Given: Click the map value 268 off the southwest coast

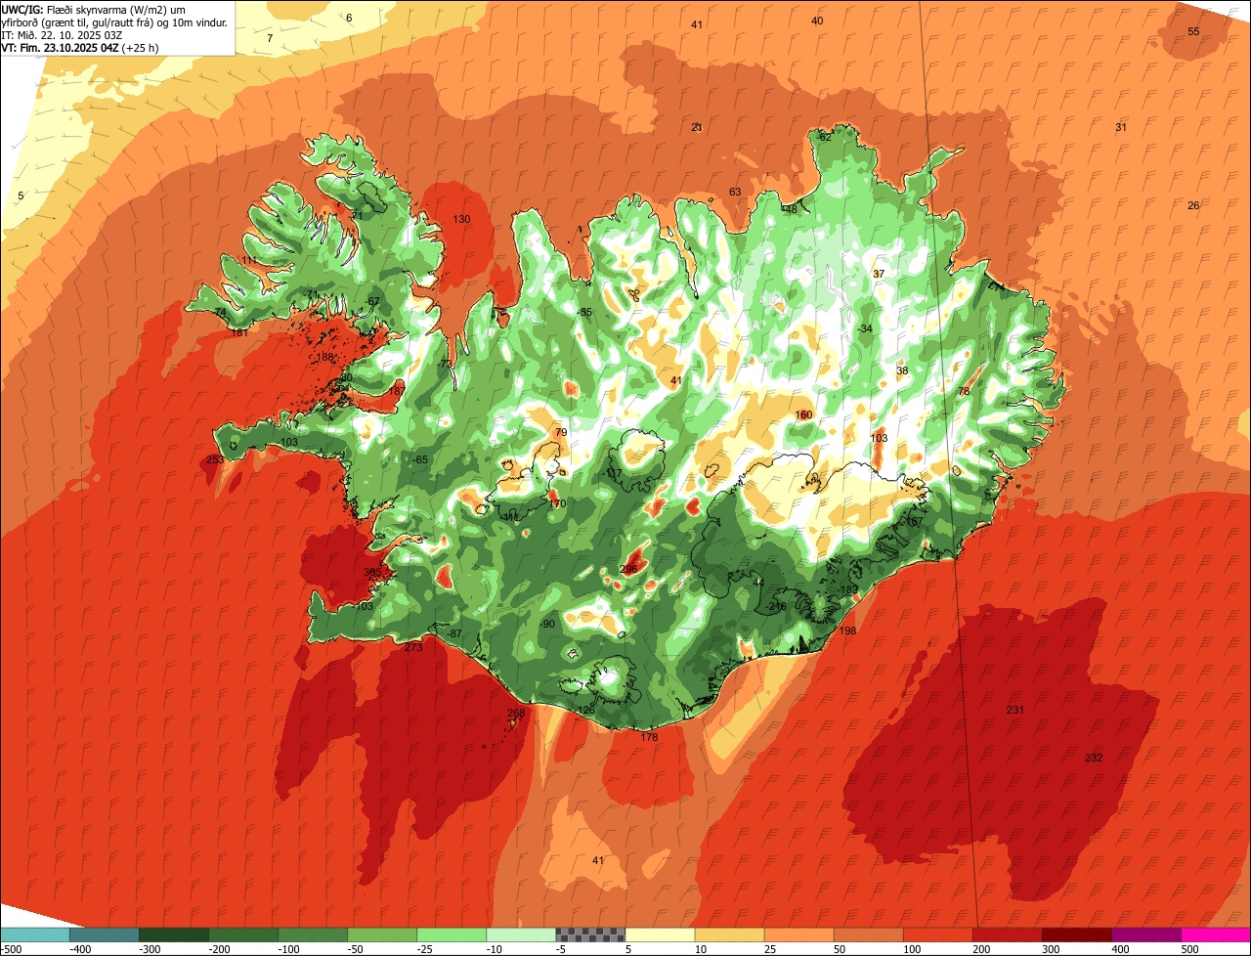Looking at the screenshot, I should pos(516,714).
